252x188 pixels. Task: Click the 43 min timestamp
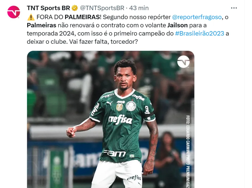click(x=139, y=8)
